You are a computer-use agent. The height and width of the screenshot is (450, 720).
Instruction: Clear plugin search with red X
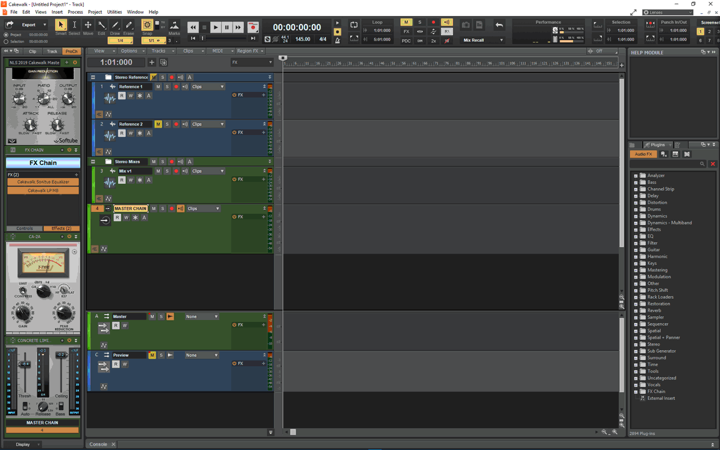point(712,164)
